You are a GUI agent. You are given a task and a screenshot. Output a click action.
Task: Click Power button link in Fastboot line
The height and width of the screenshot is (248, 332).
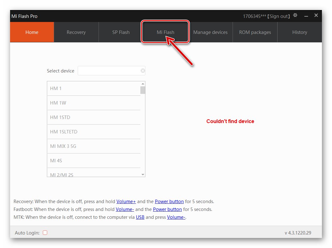click(x=167, y=209)
